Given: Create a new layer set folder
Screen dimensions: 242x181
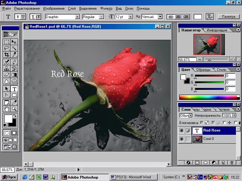Looking at the screenshot, I should tap(205, 163).
